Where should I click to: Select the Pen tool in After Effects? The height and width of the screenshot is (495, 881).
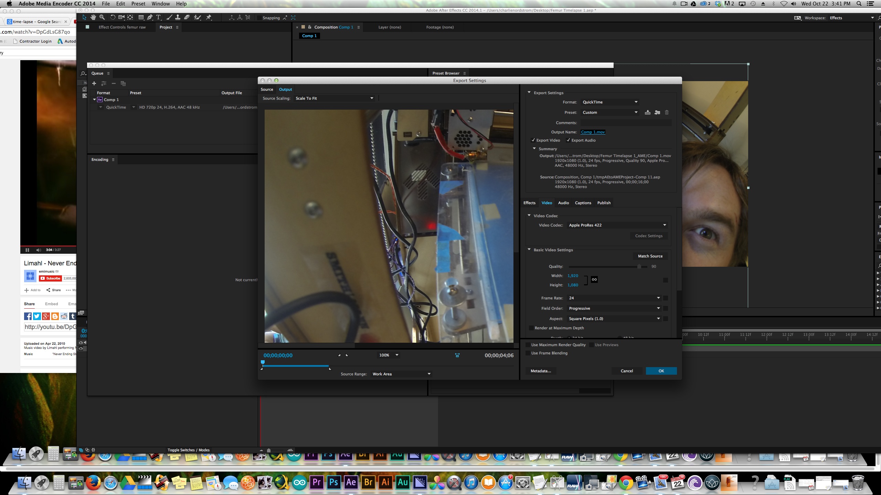tap(150, 17)
